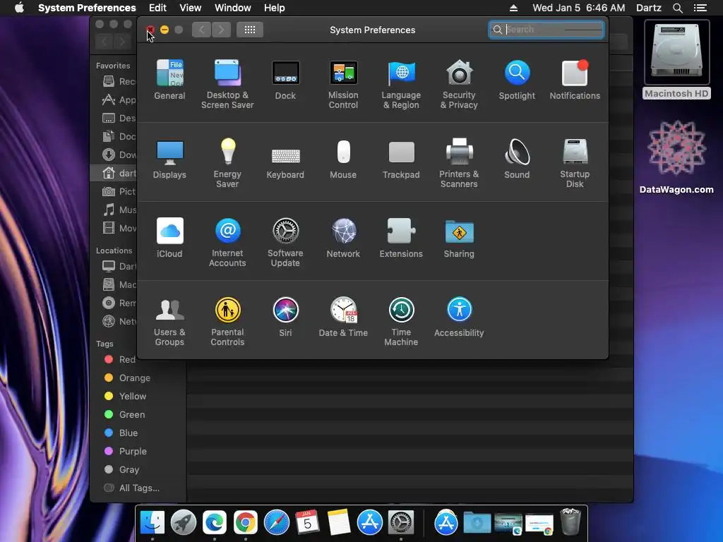Open Time Machine preferences
Screen dimensions: 723x542
click(x=401, y=322)
